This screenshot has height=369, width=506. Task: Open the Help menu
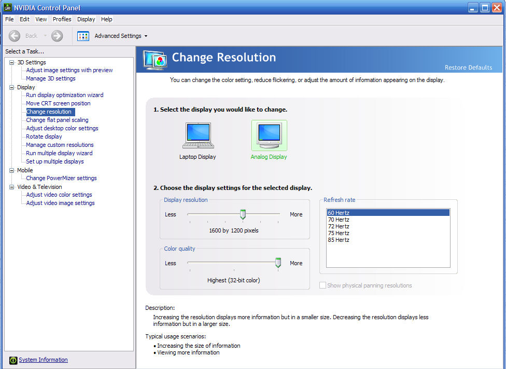click(x=106, y=19)
